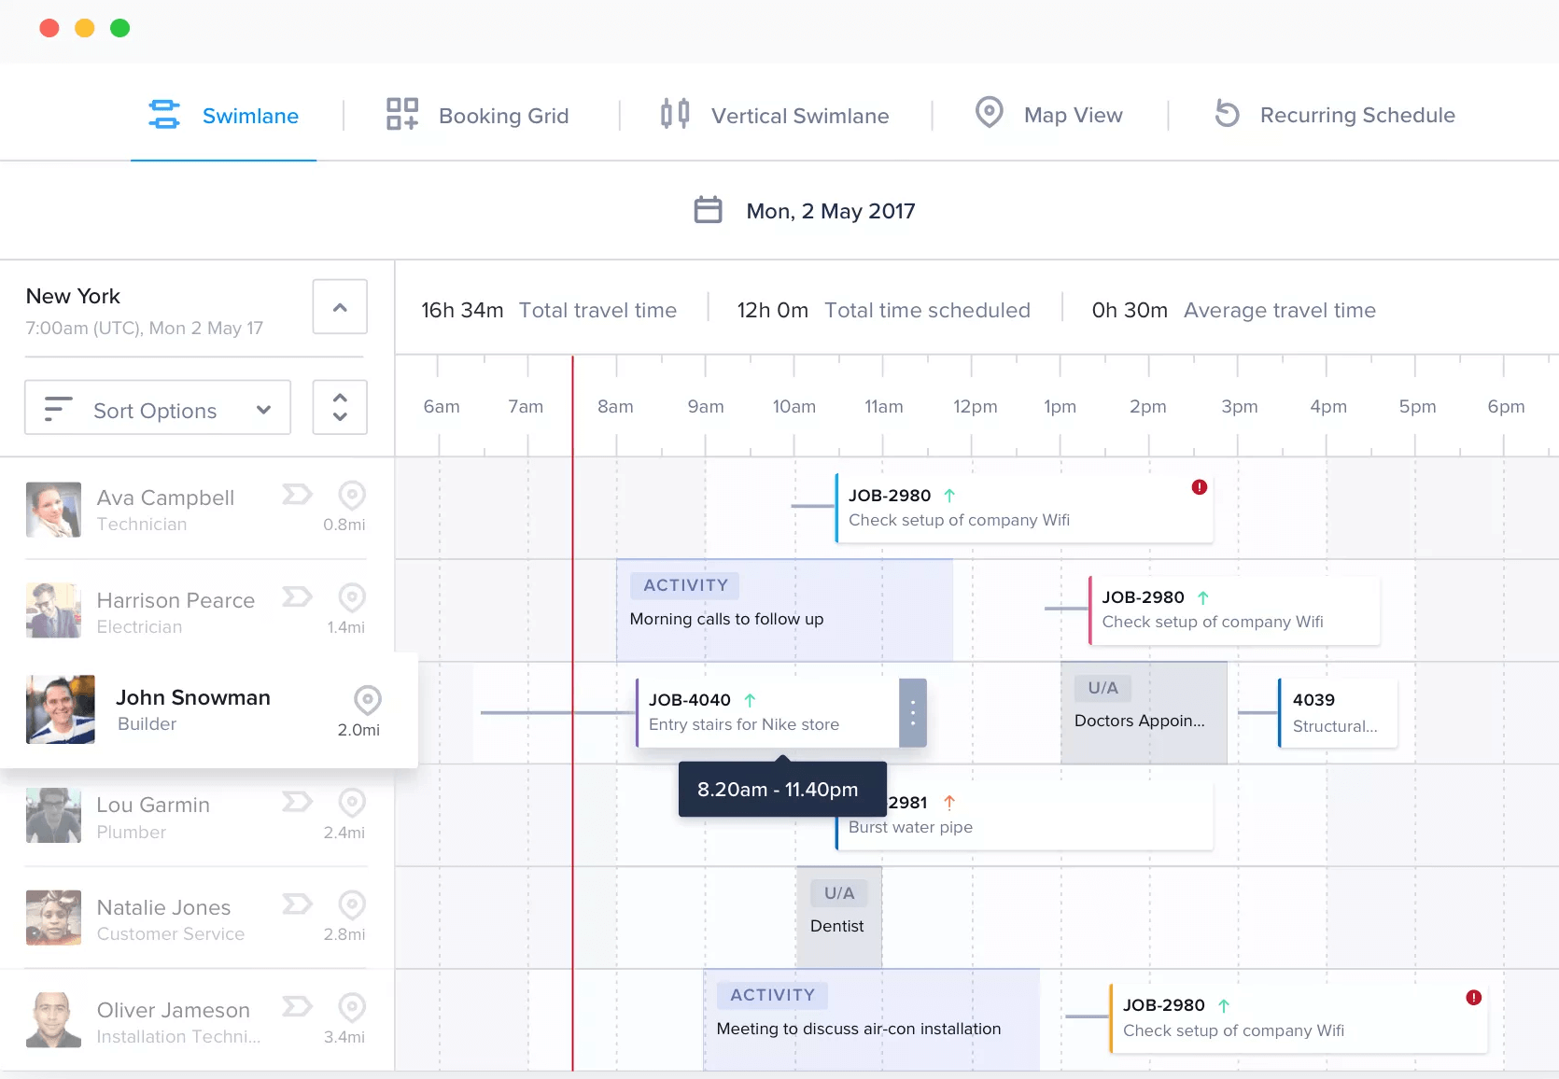Click Harrison Pearce's tag arrow icon
This screenshot has height=1079, width=1559.
[x=297, y=596]
